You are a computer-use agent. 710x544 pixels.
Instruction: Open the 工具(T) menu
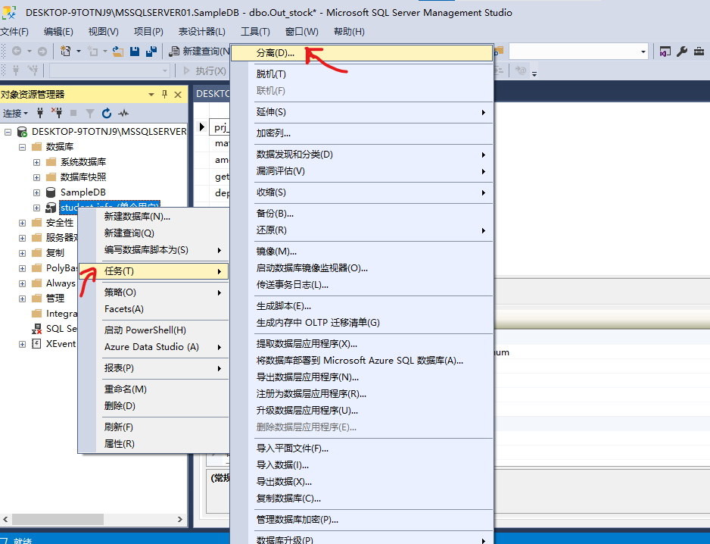(255, 31)
